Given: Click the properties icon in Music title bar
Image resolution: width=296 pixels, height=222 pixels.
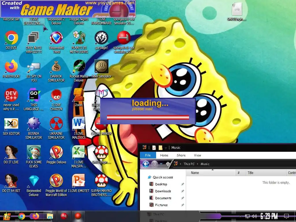Looking at the screenshot, I should [x=154, y=148].
